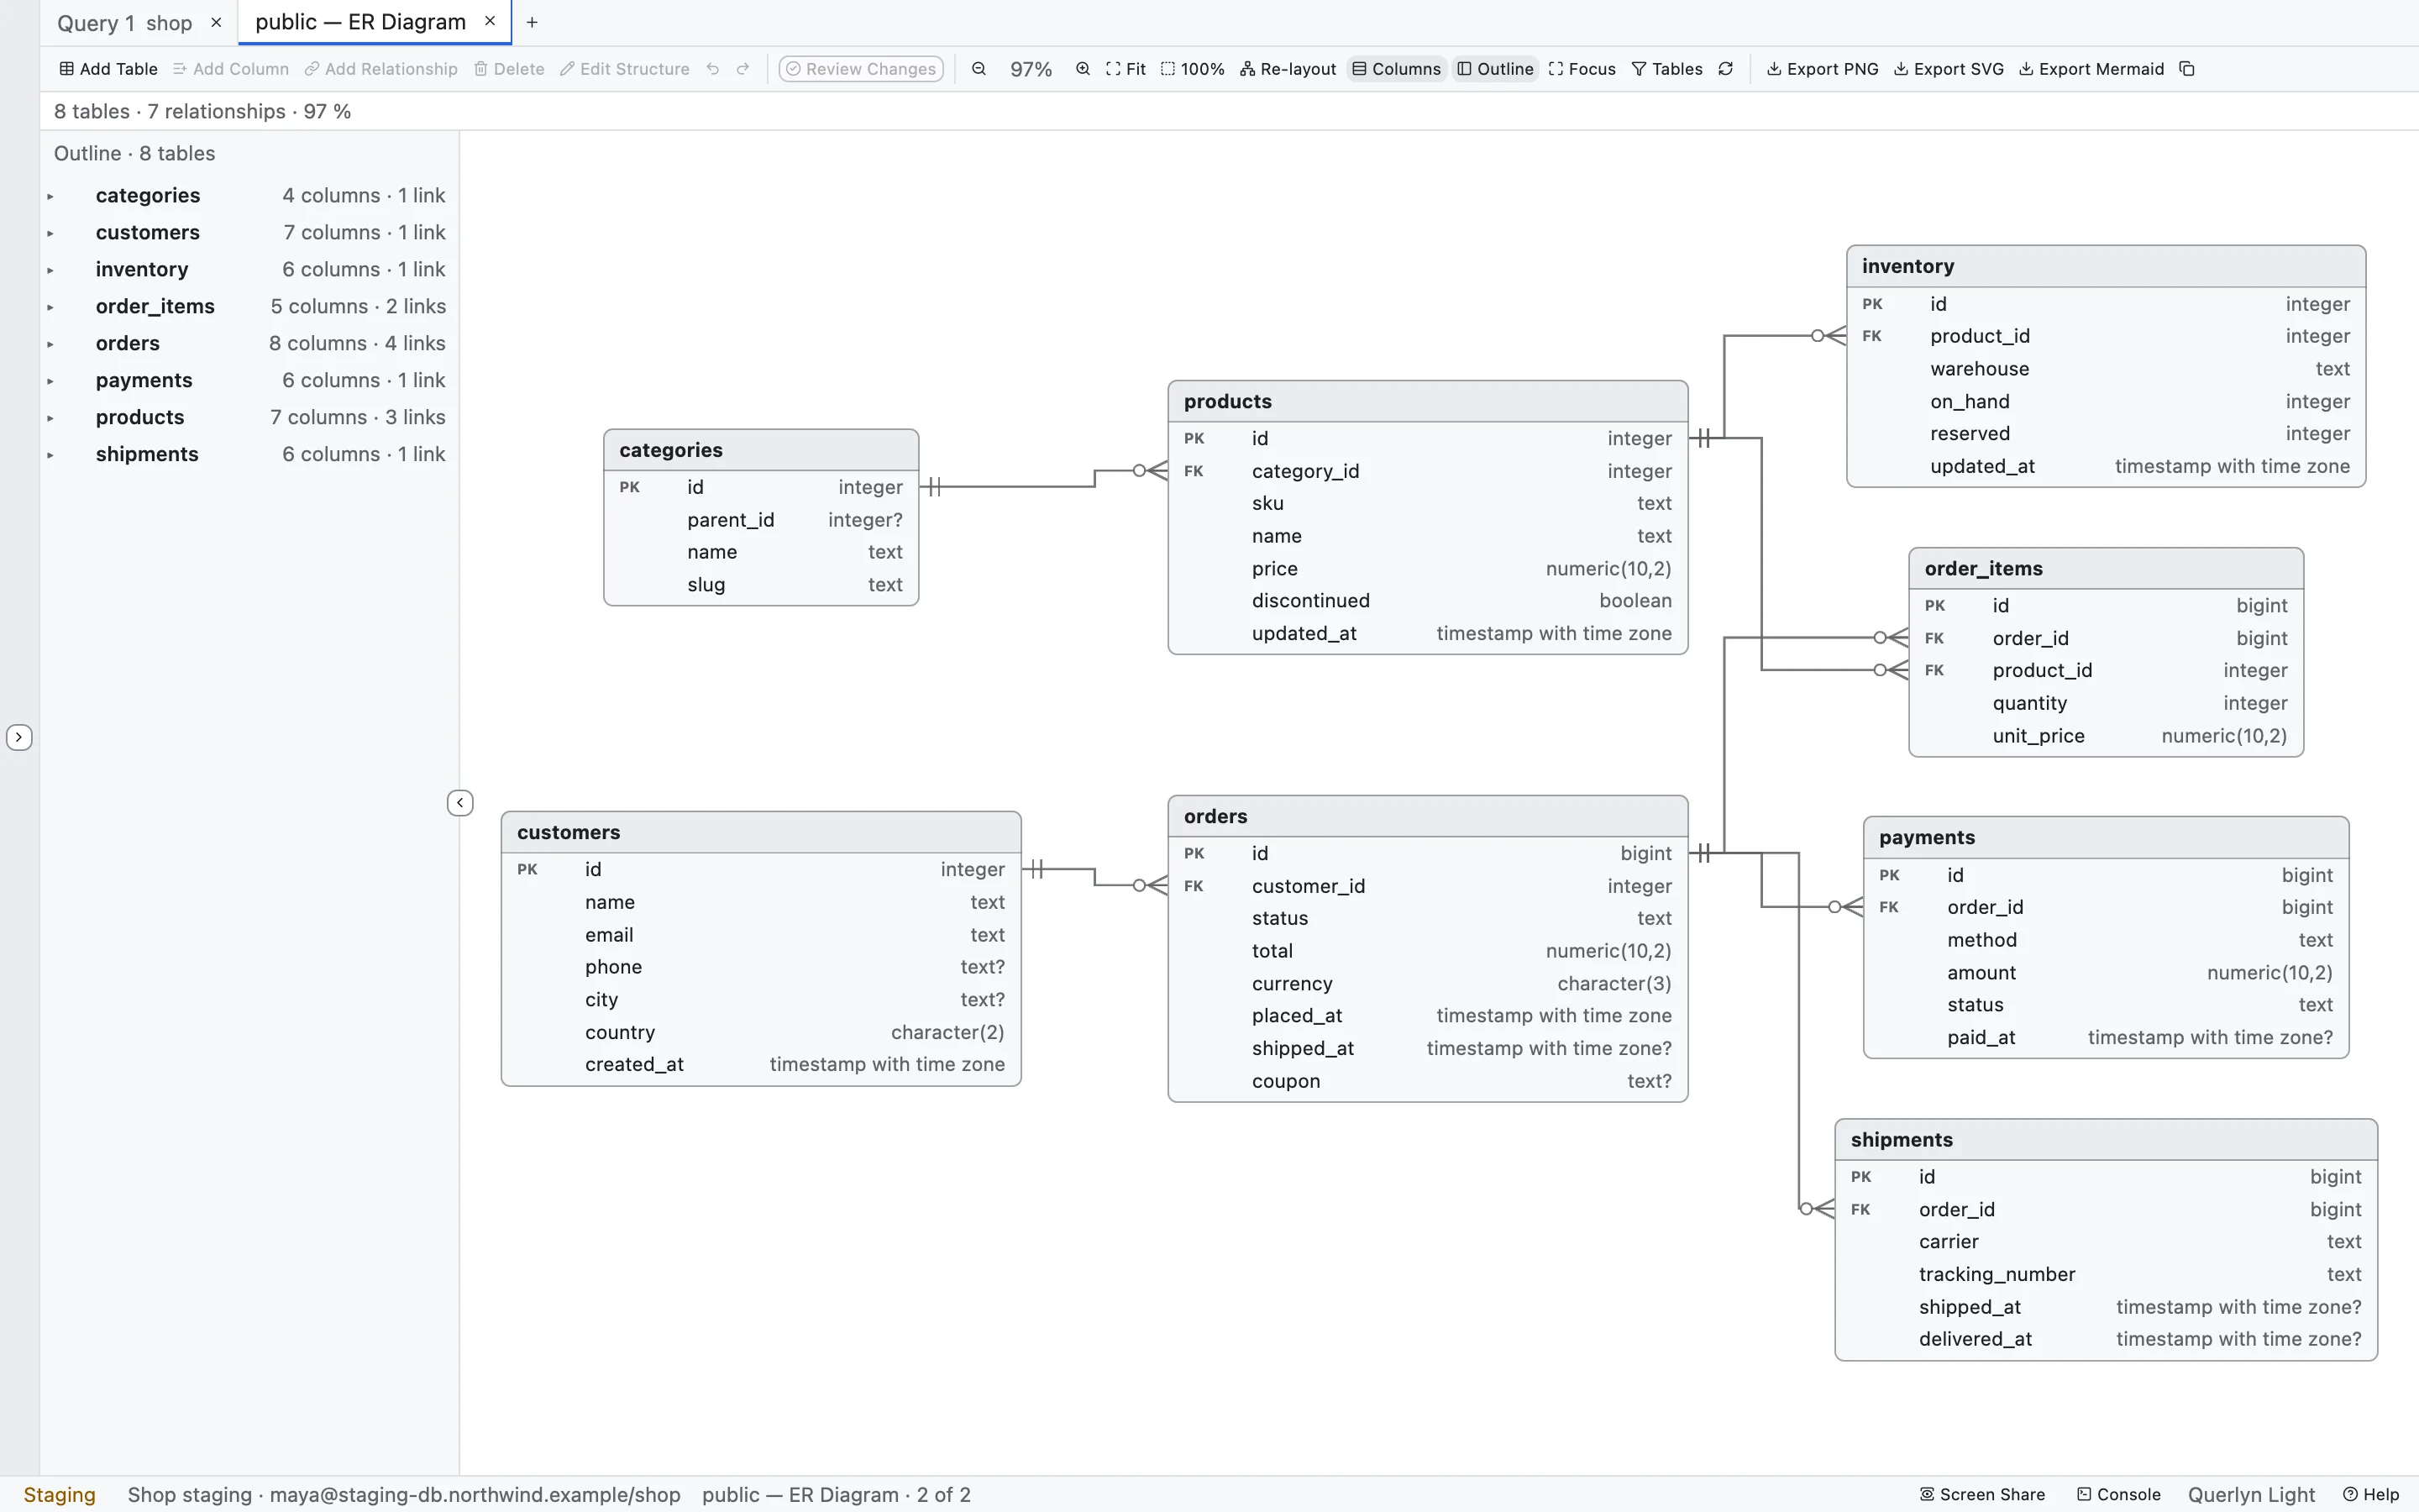Export the diagram as PNG

click(1823, 69)
